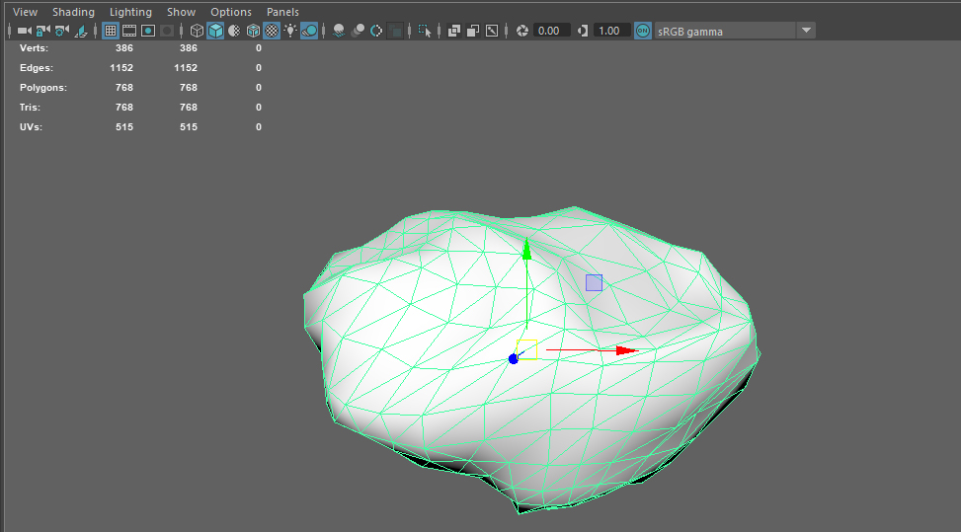
Task: Click the gamma value field showing 1.00
Action: pos(609,31)
